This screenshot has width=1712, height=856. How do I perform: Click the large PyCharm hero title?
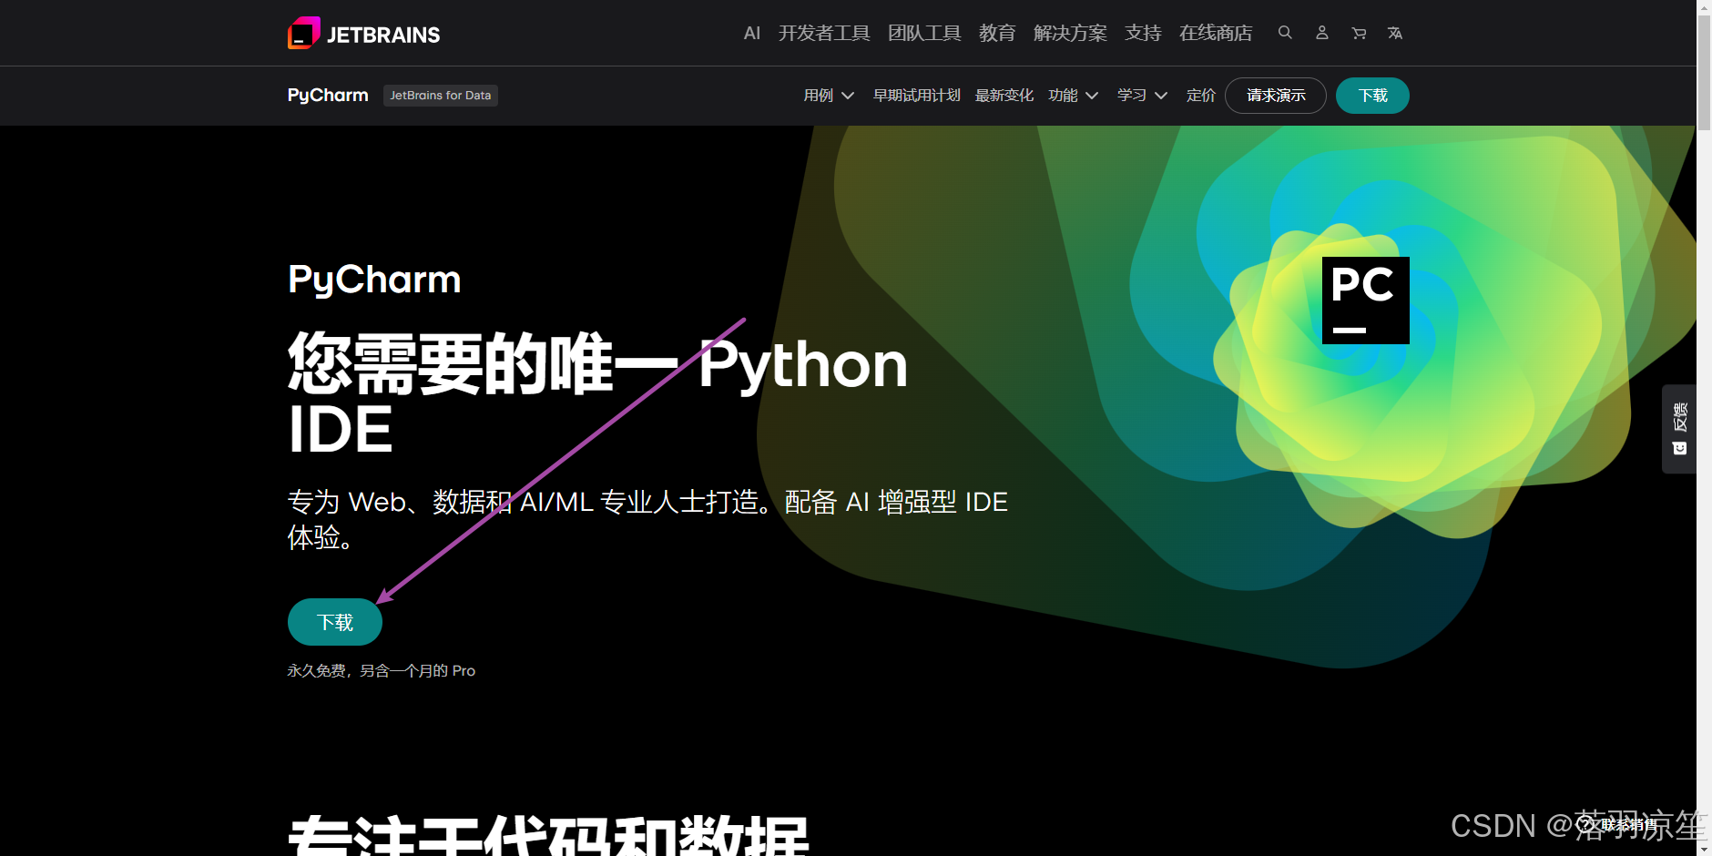(374, 280)
